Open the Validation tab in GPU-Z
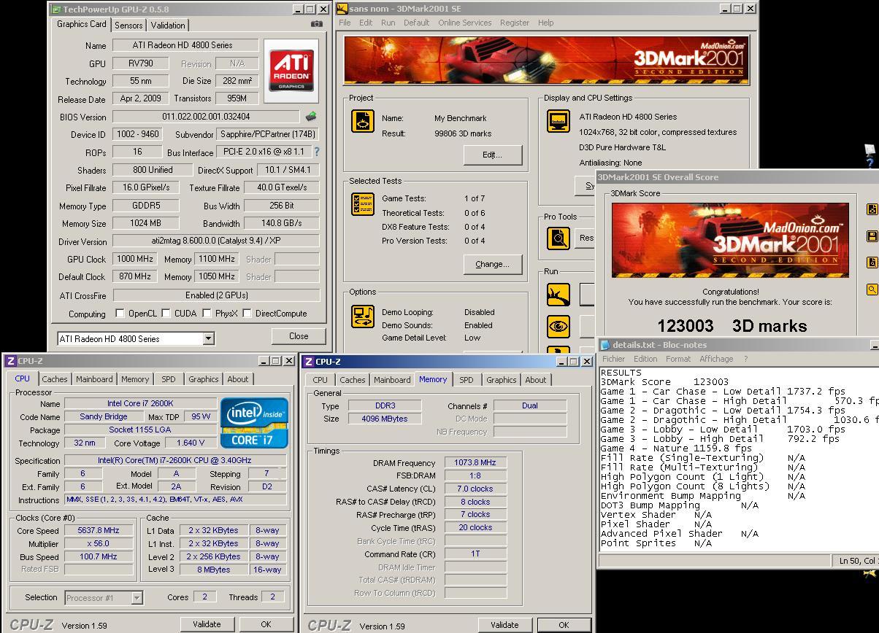This screenshot has width=879, height=633. [x=168, y=25]
